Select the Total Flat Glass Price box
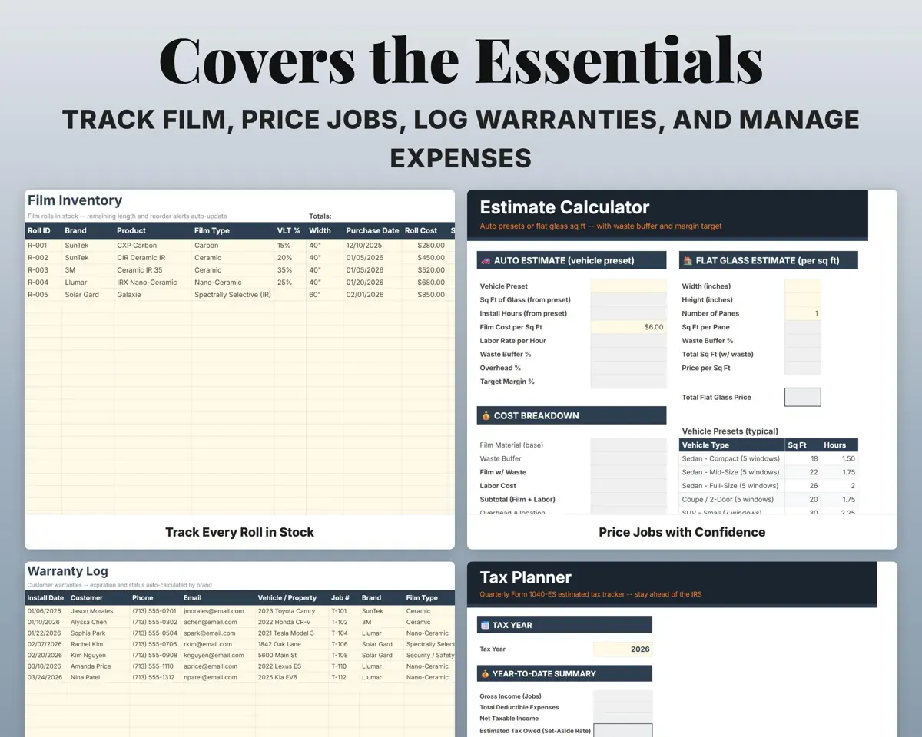This screenshot has width=922, height=737. tap(803, 397)
